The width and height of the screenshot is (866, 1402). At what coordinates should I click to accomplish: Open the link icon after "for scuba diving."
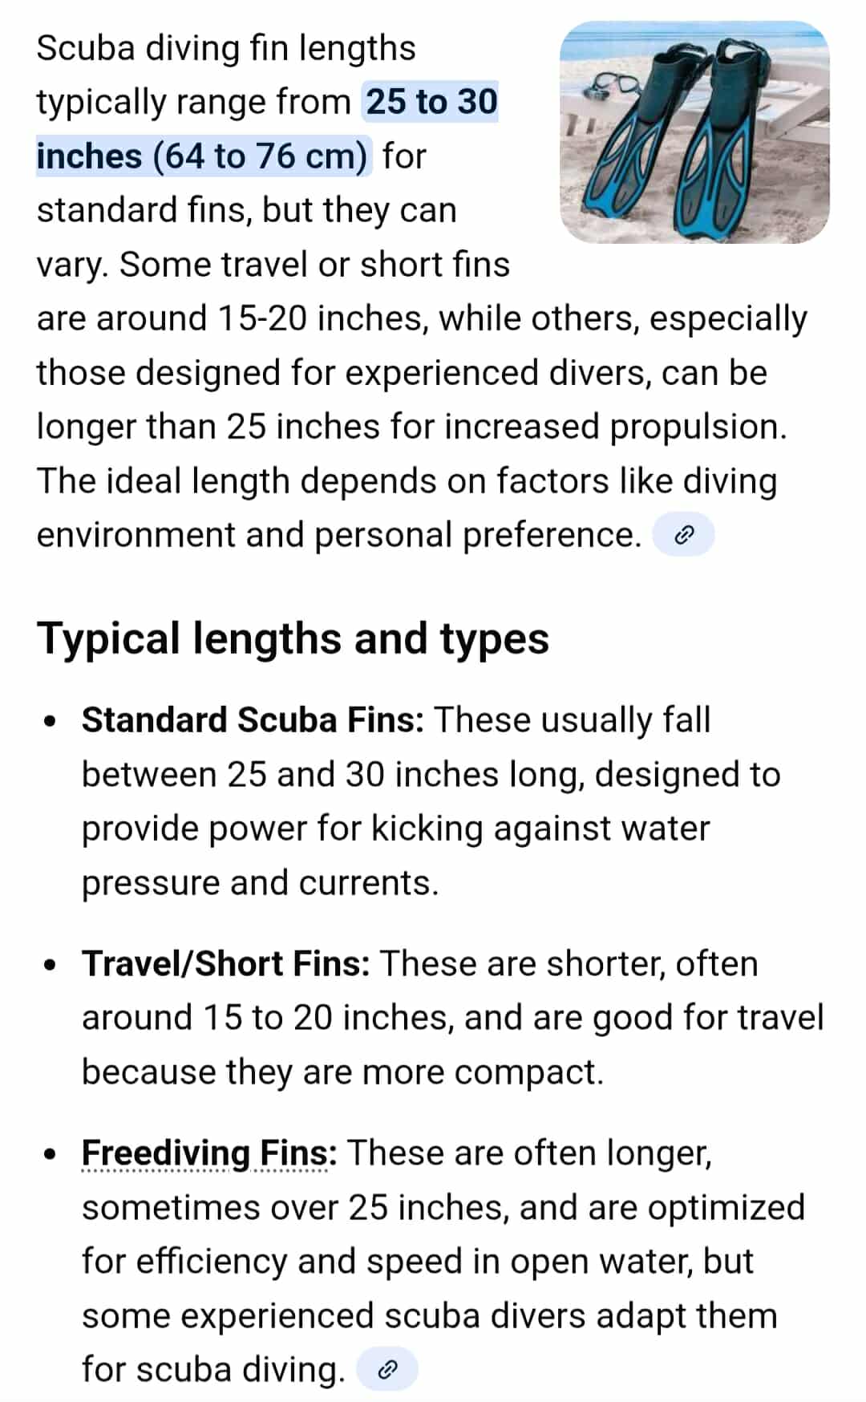click(x=387, y=1369)
